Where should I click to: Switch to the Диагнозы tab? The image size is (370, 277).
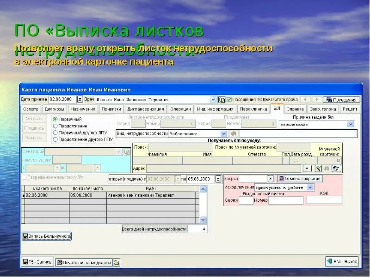click(x=54, y=109)
